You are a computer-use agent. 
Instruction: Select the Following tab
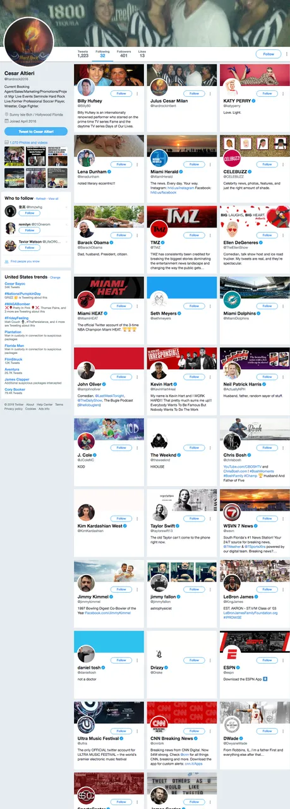102,54
